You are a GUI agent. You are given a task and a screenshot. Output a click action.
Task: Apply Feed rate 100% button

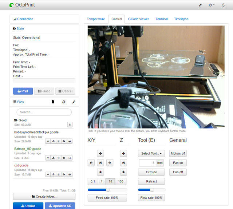pyautogui.click(x=107, y=198)
